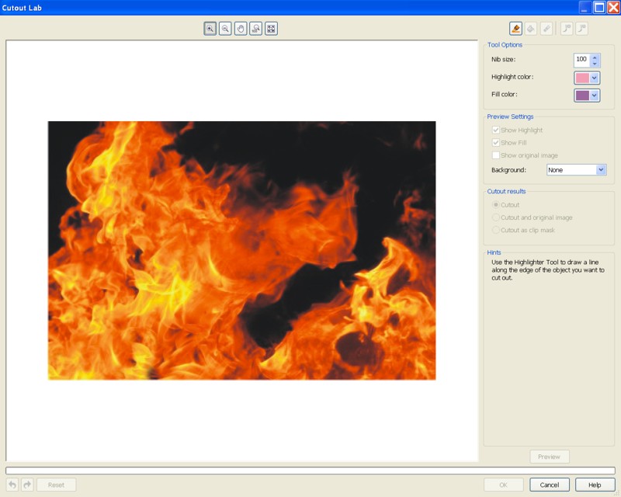The image size is (621, 497).
Task: Click the purple Fill color swatch
Action: pos(581,96)
